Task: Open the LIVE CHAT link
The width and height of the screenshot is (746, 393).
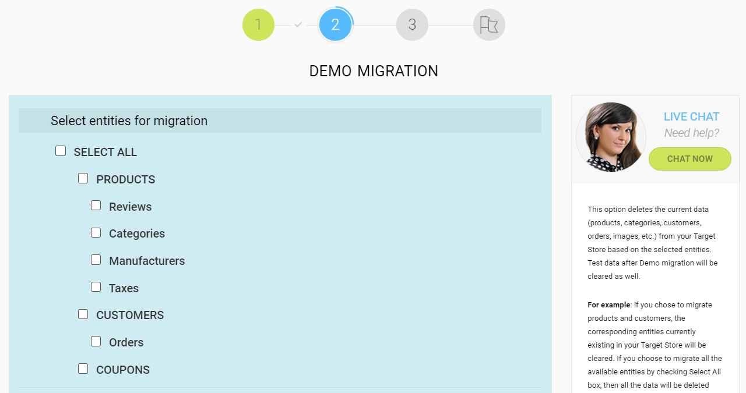Action: (x=691, y=116)
